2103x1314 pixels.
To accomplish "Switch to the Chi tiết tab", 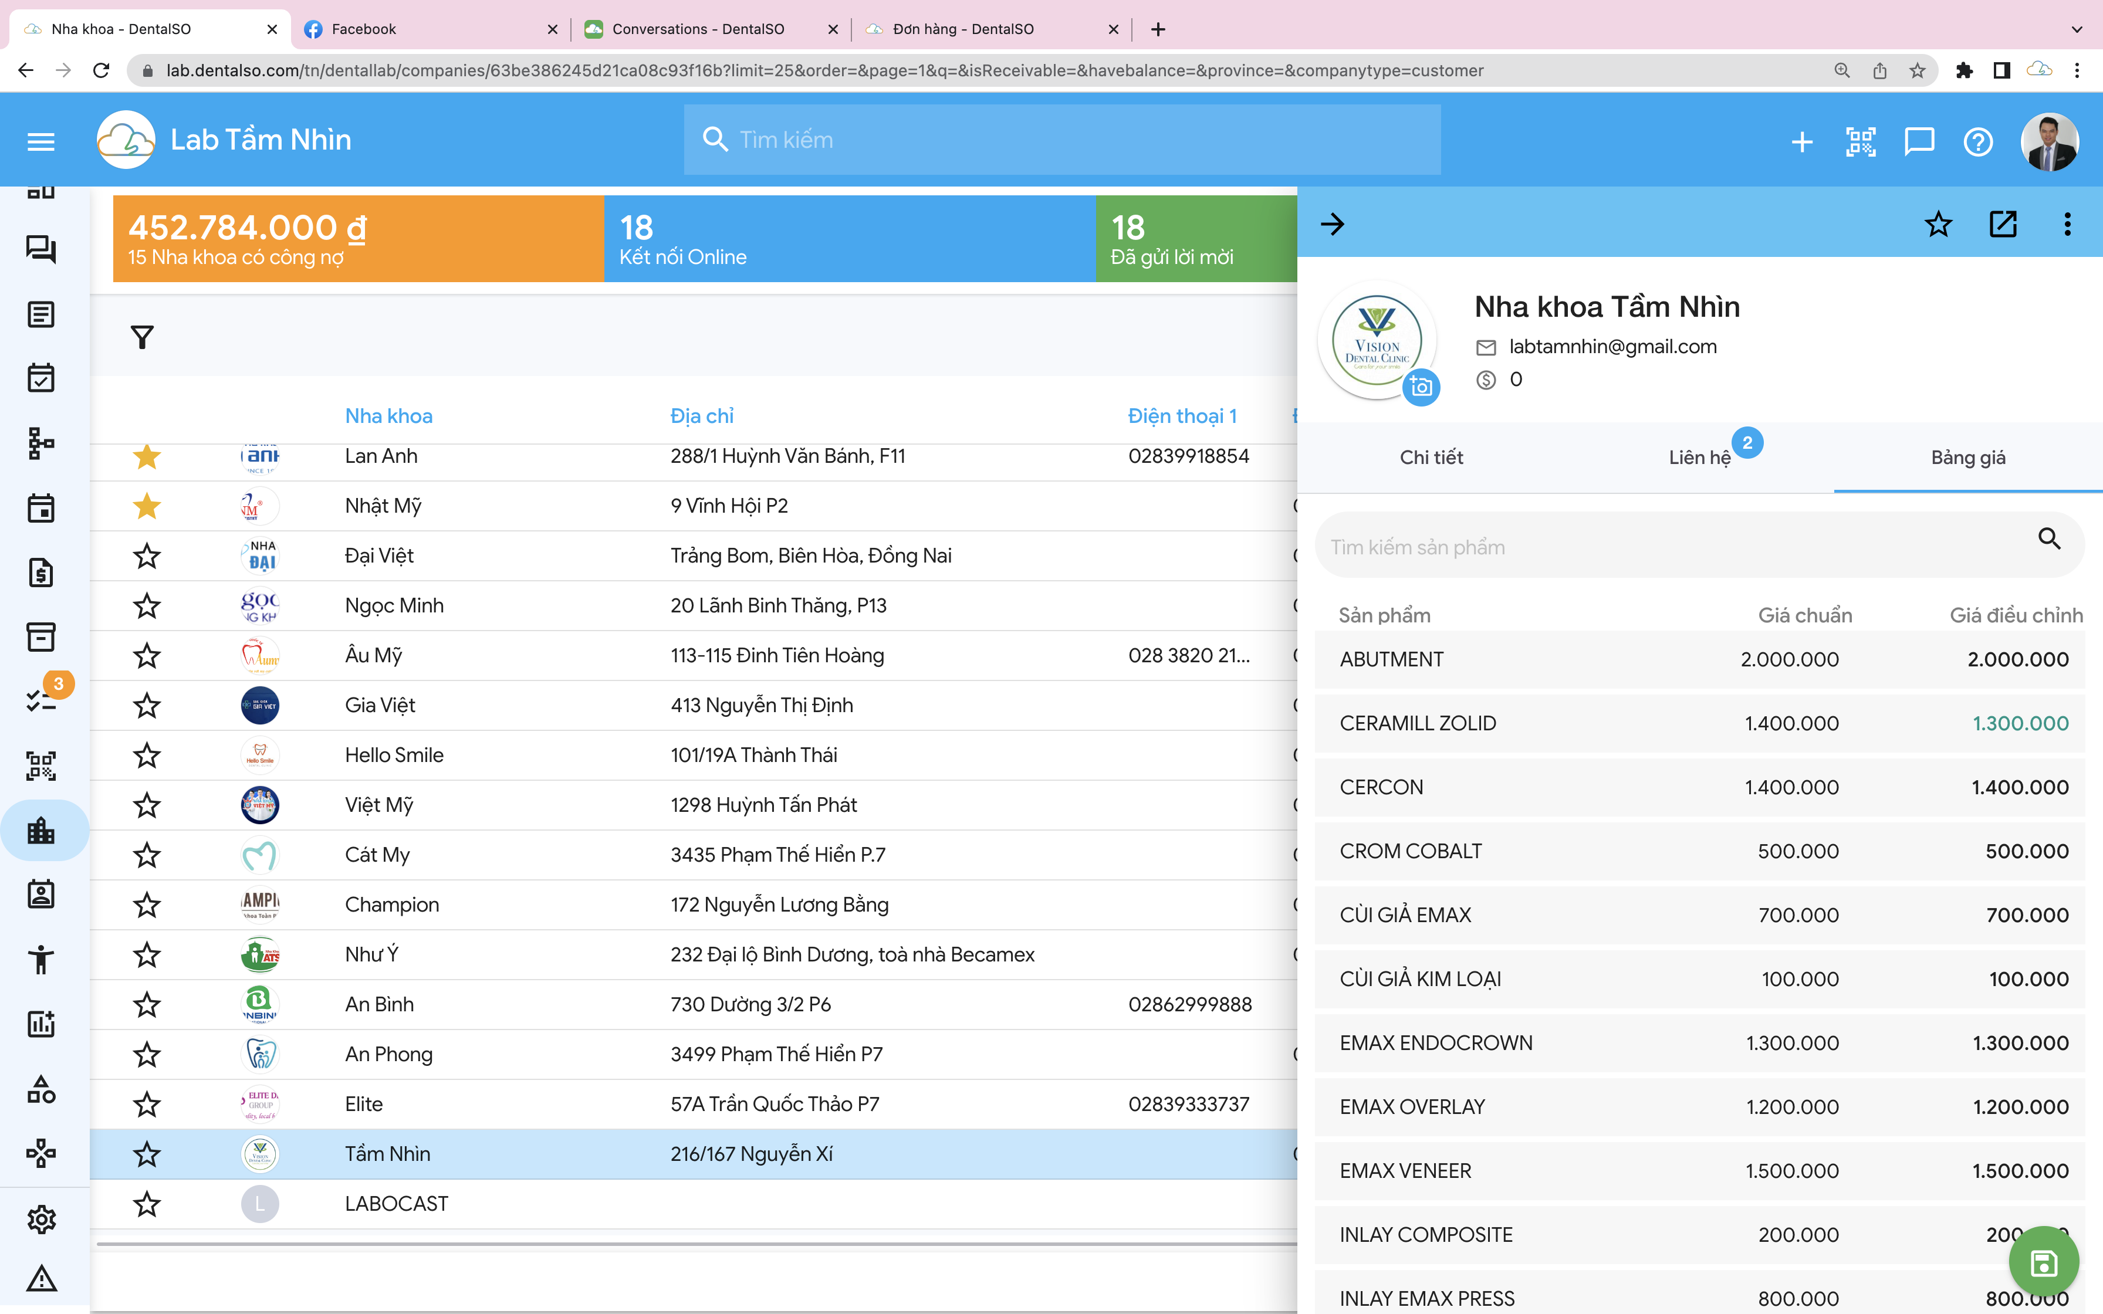I will (1431, 457).
